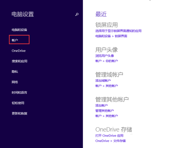This screenshot has width=170, height=148.
Task: Click the OneDrive 存储 heading
Action: [x=114, y=130]
